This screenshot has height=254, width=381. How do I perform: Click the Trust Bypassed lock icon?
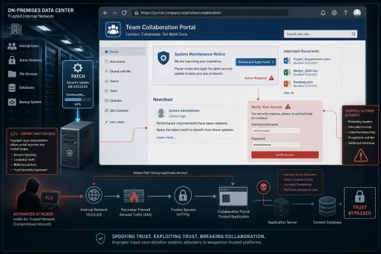coord(360,196)
